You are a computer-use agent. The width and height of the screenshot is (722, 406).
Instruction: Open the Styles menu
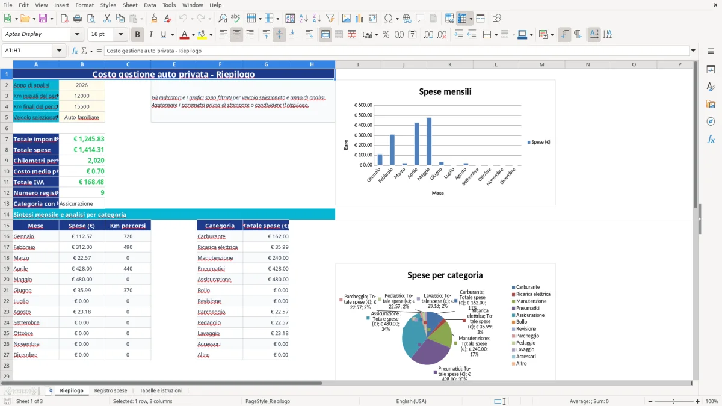tap(108, 5)
